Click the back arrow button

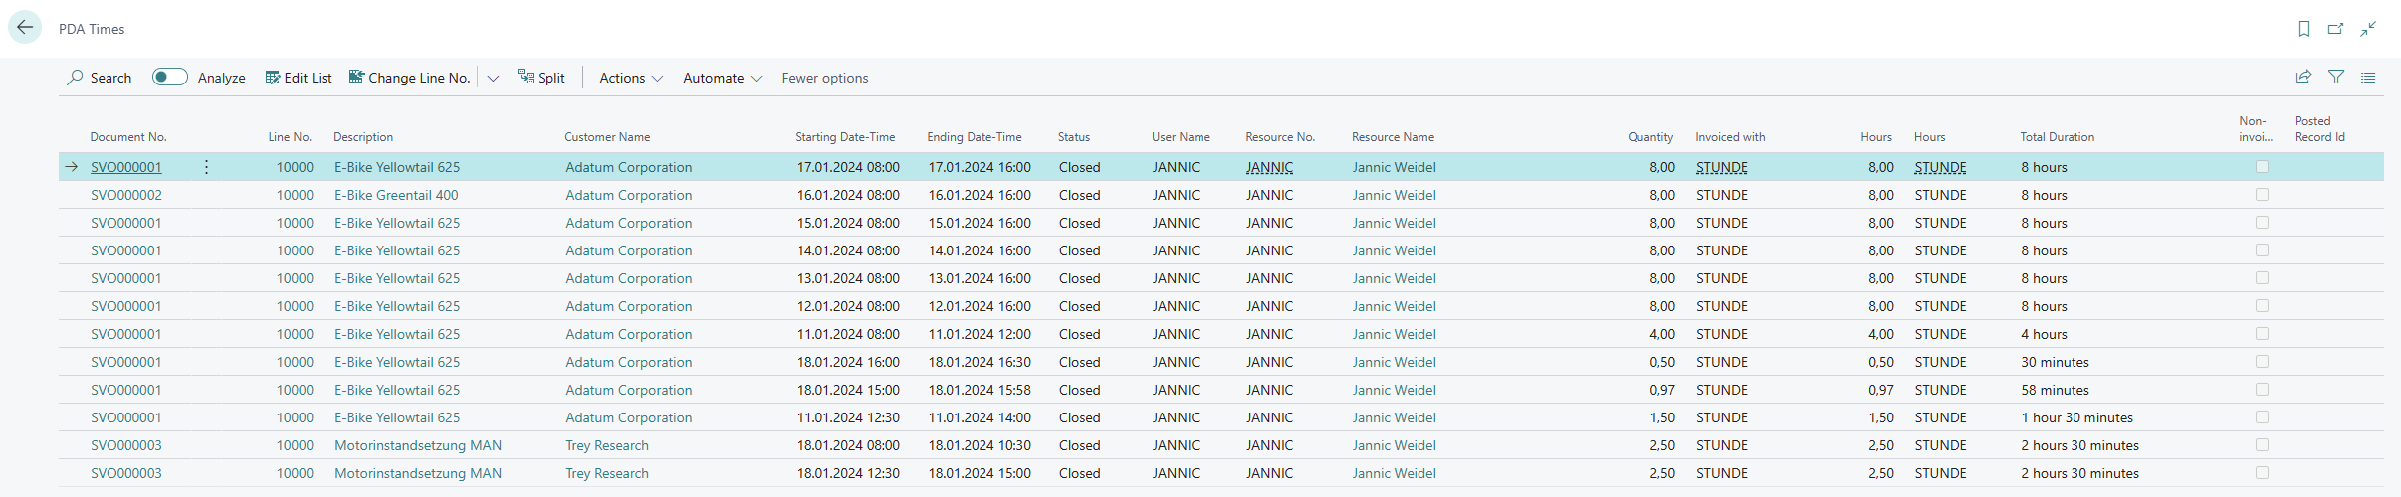25,28
